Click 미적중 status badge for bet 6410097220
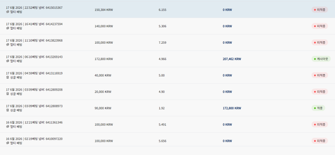Viewport: 335px width, 155px height. coord(320,141)
